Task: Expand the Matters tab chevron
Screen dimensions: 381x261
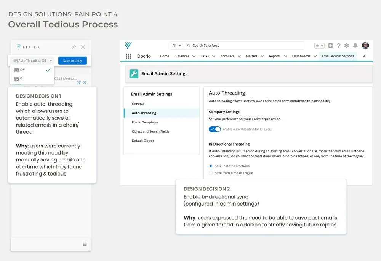Action: 262,56
